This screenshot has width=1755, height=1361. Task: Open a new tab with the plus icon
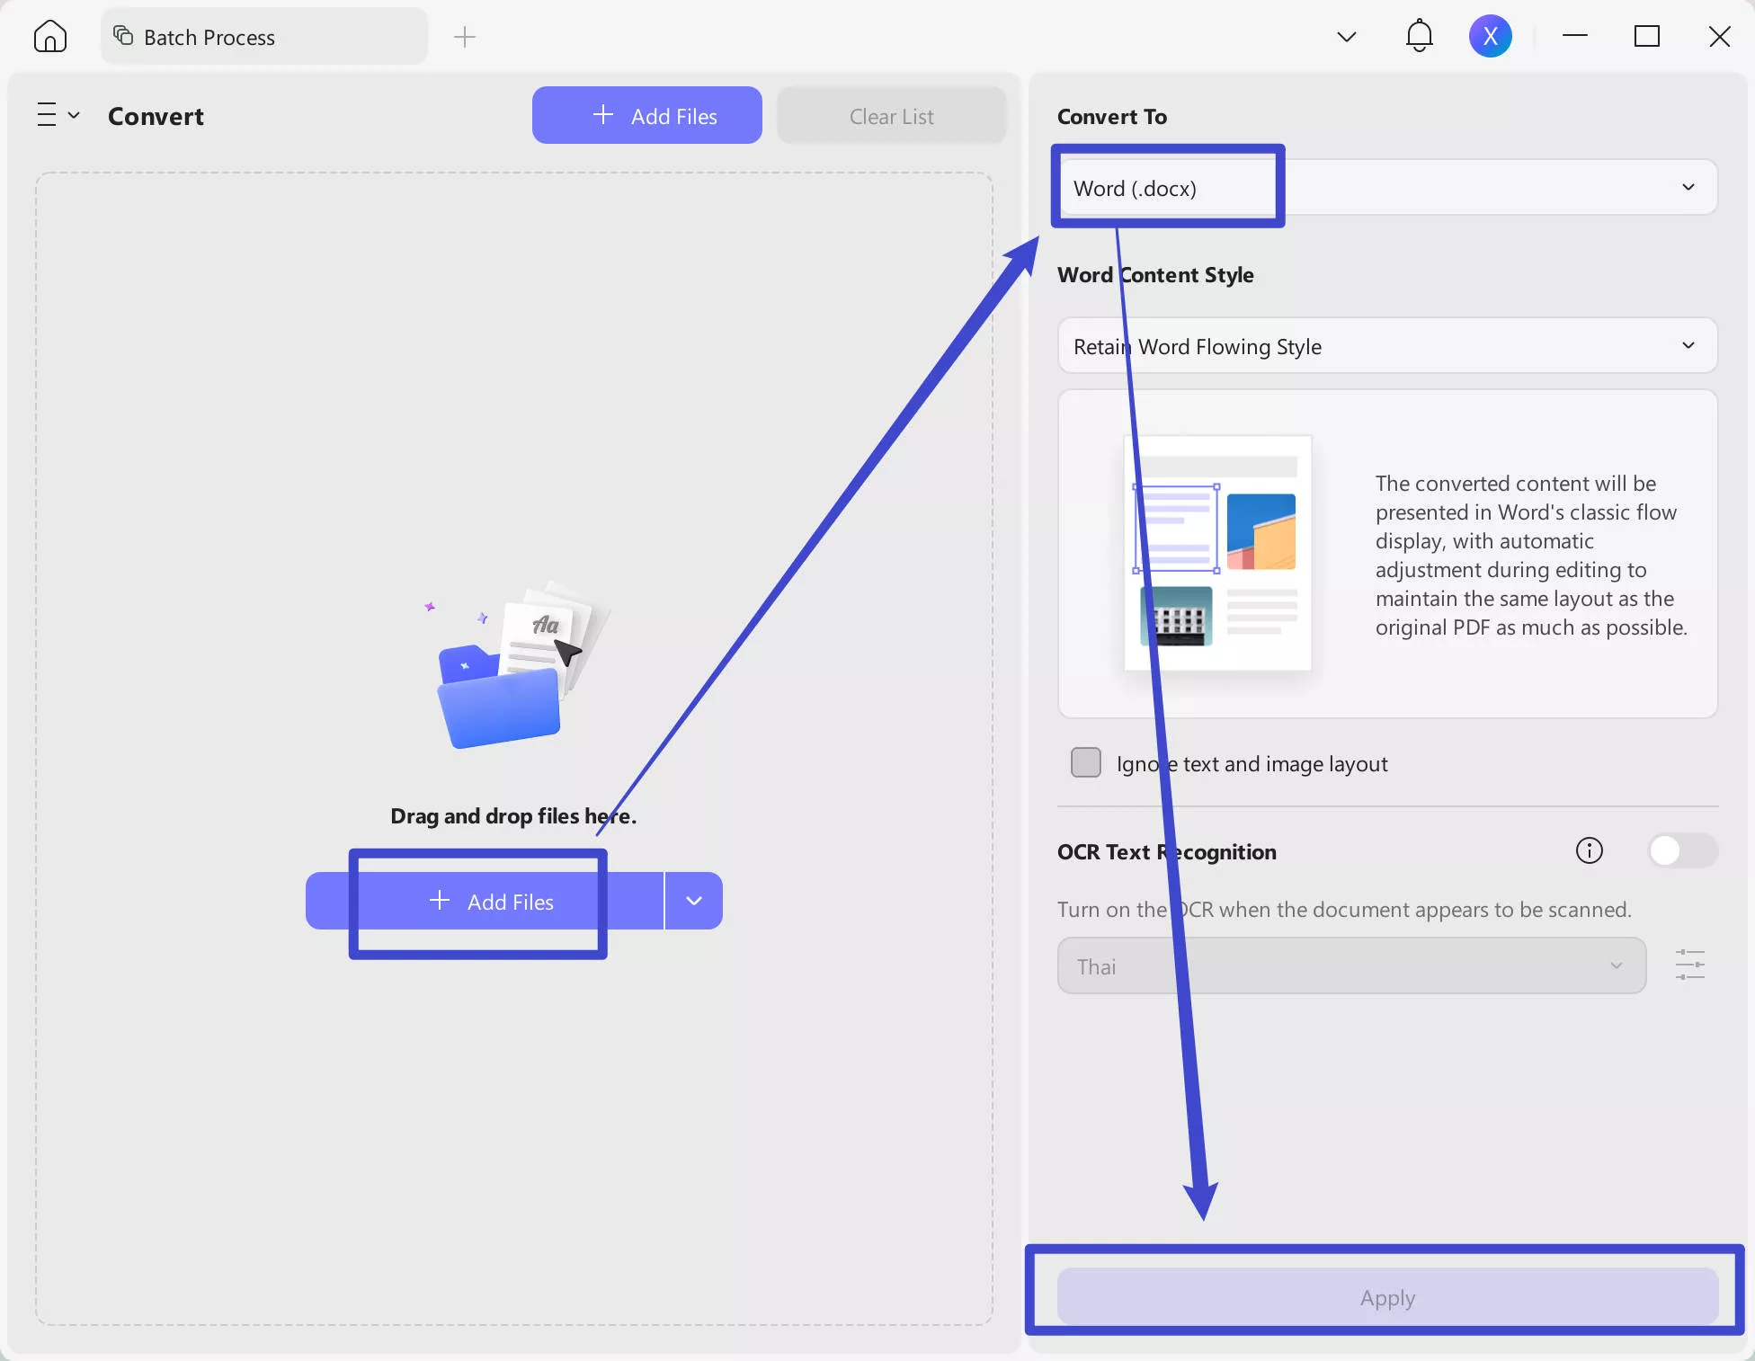[465, 37]
